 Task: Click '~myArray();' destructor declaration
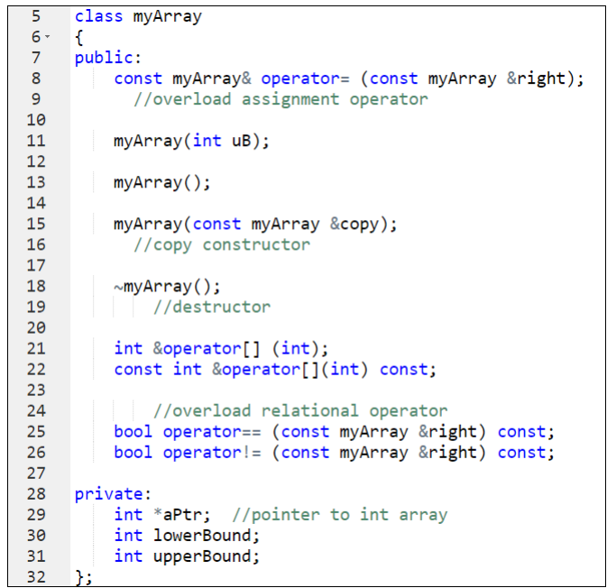(x=167, y=287)
